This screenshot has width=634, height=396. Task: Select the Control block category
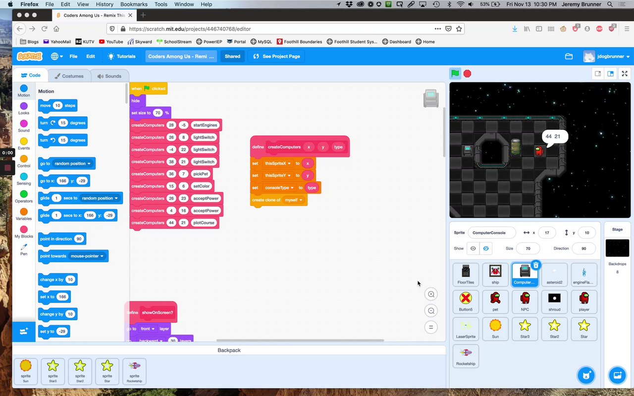pos(24,161)
